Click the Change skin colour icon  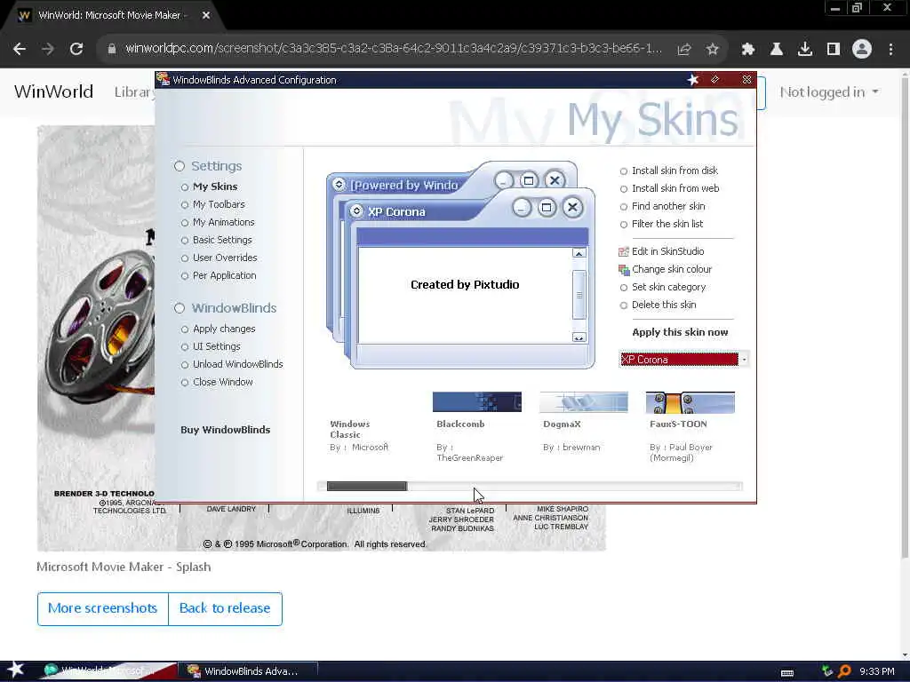click(624, 270)
